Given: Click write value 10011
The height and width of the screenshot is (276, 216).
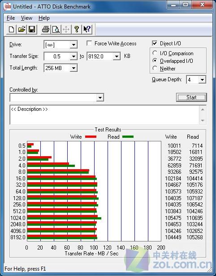Looking at the screenshot, I should (x=174, y=145).
